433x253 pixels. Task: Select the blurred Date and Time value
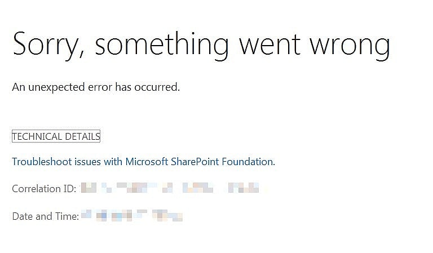point(132,215)
